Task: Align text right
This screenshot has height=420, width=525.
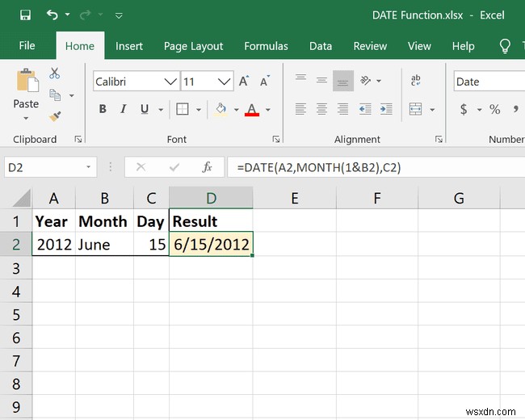Action: [343, 109]
